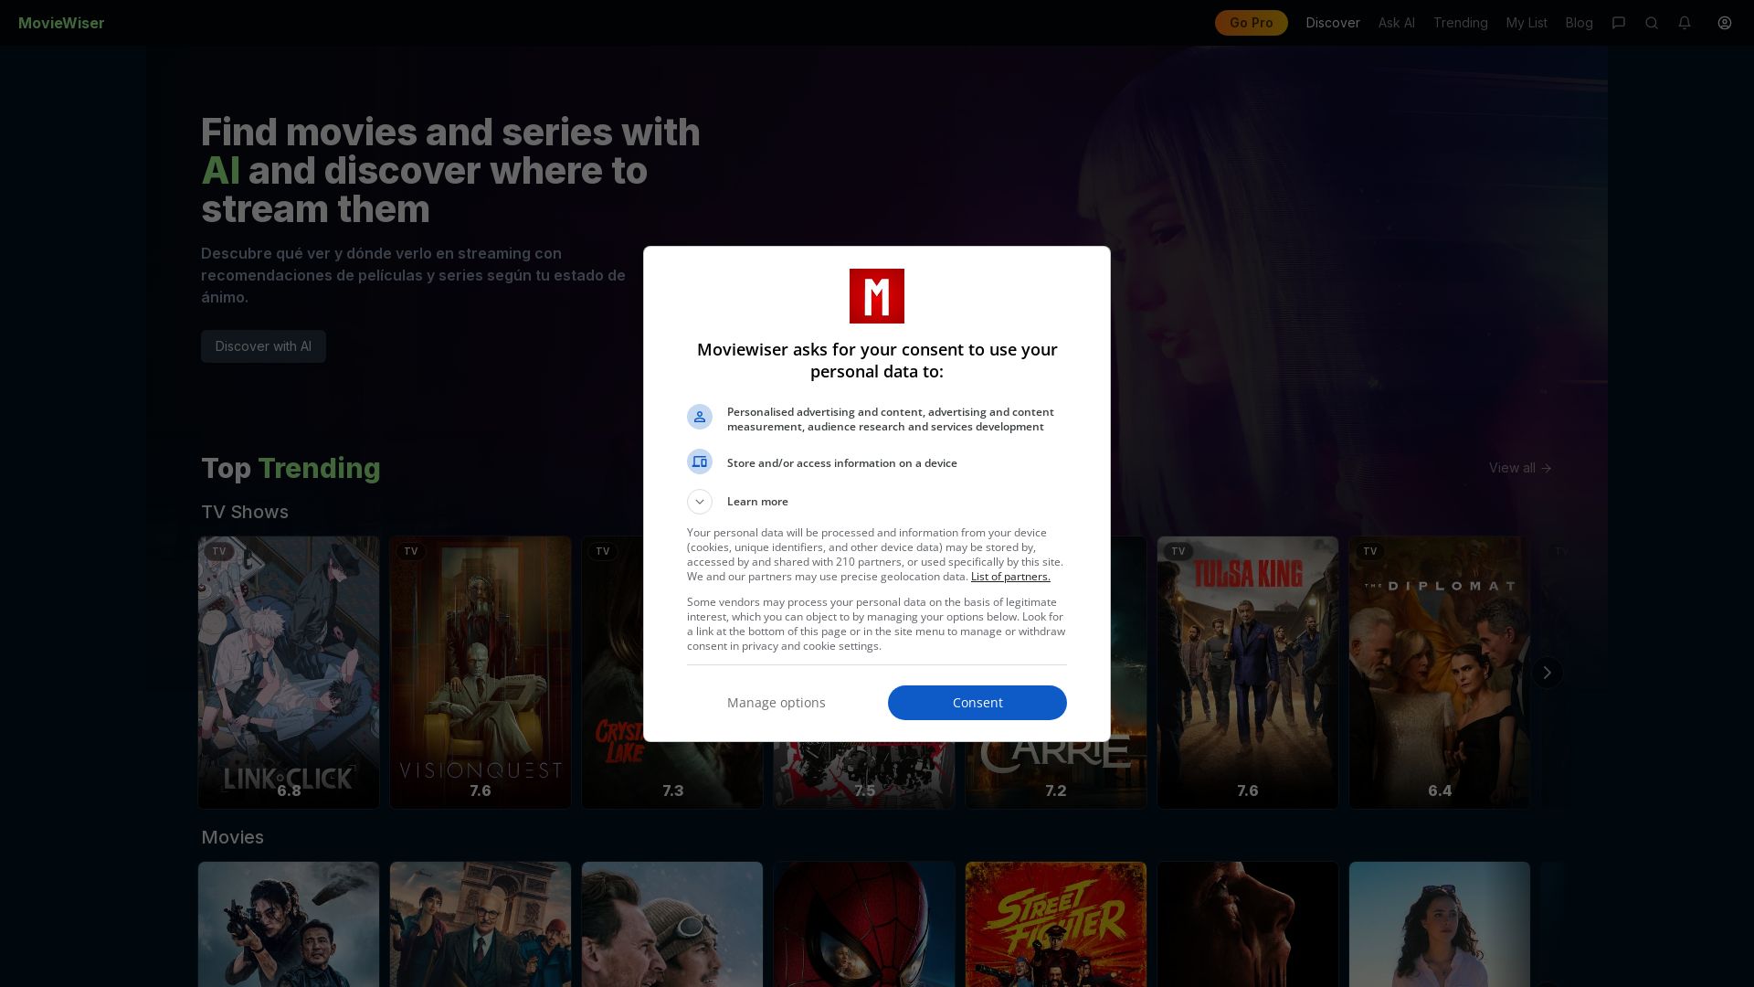Screen dimensions: 1754x987
Task: Click the TV badge on Tulsa King
Action: point(1178,551)
